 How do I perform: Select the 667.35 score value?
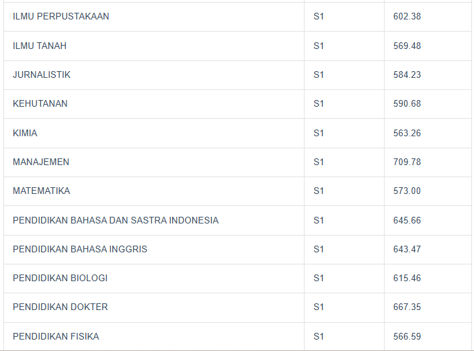pos(407,307)
